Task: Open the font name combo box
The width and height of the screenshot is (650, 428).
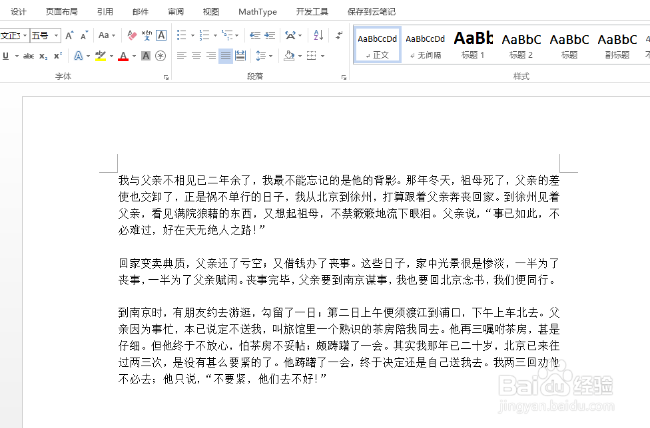Action: pos(14,36)
